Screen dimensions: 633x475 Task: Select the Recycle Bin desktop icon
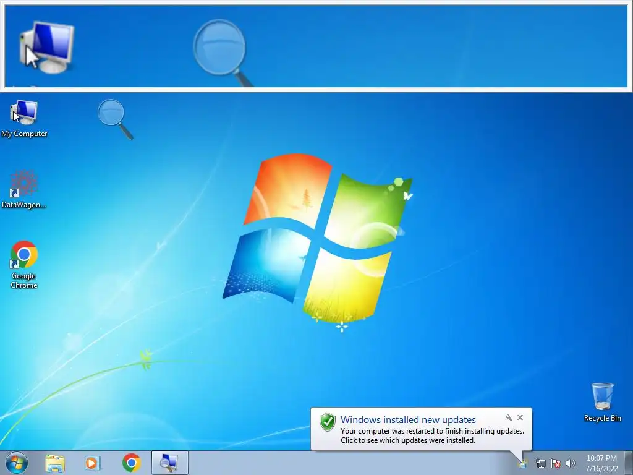[x=602, y=402]
